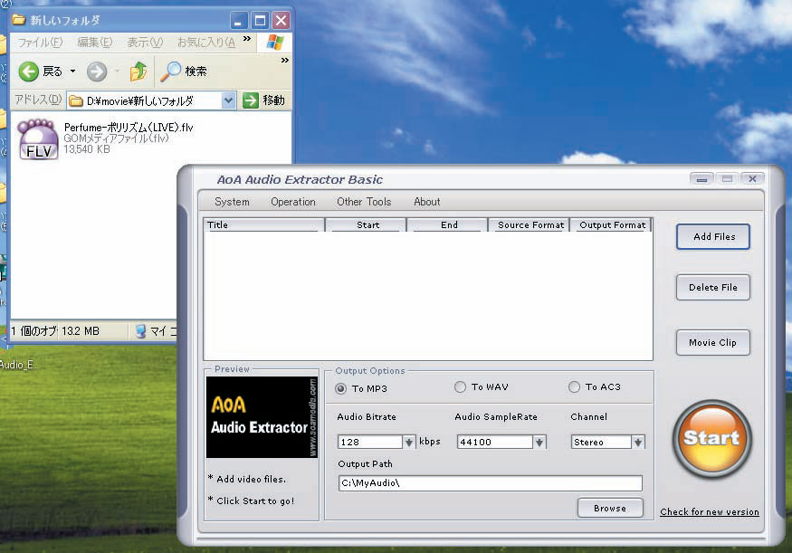Click the Source Format column header

pyautogui.click(x=530, y=224)
